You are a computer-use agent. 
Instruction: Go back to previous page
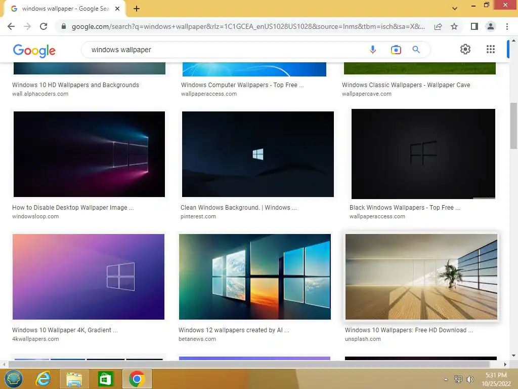pyautogui.click(x=11, y=26)
